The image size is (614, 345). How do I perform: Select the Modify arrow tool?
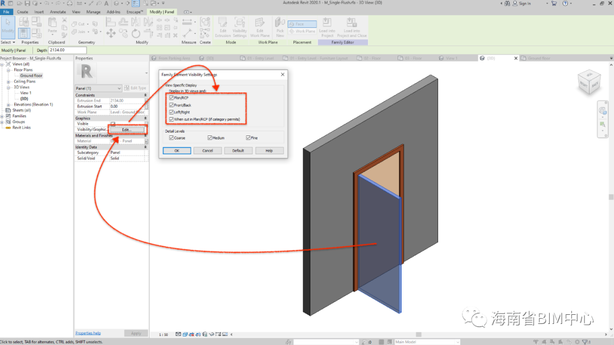pyautogui.click(x=8, y=25)
